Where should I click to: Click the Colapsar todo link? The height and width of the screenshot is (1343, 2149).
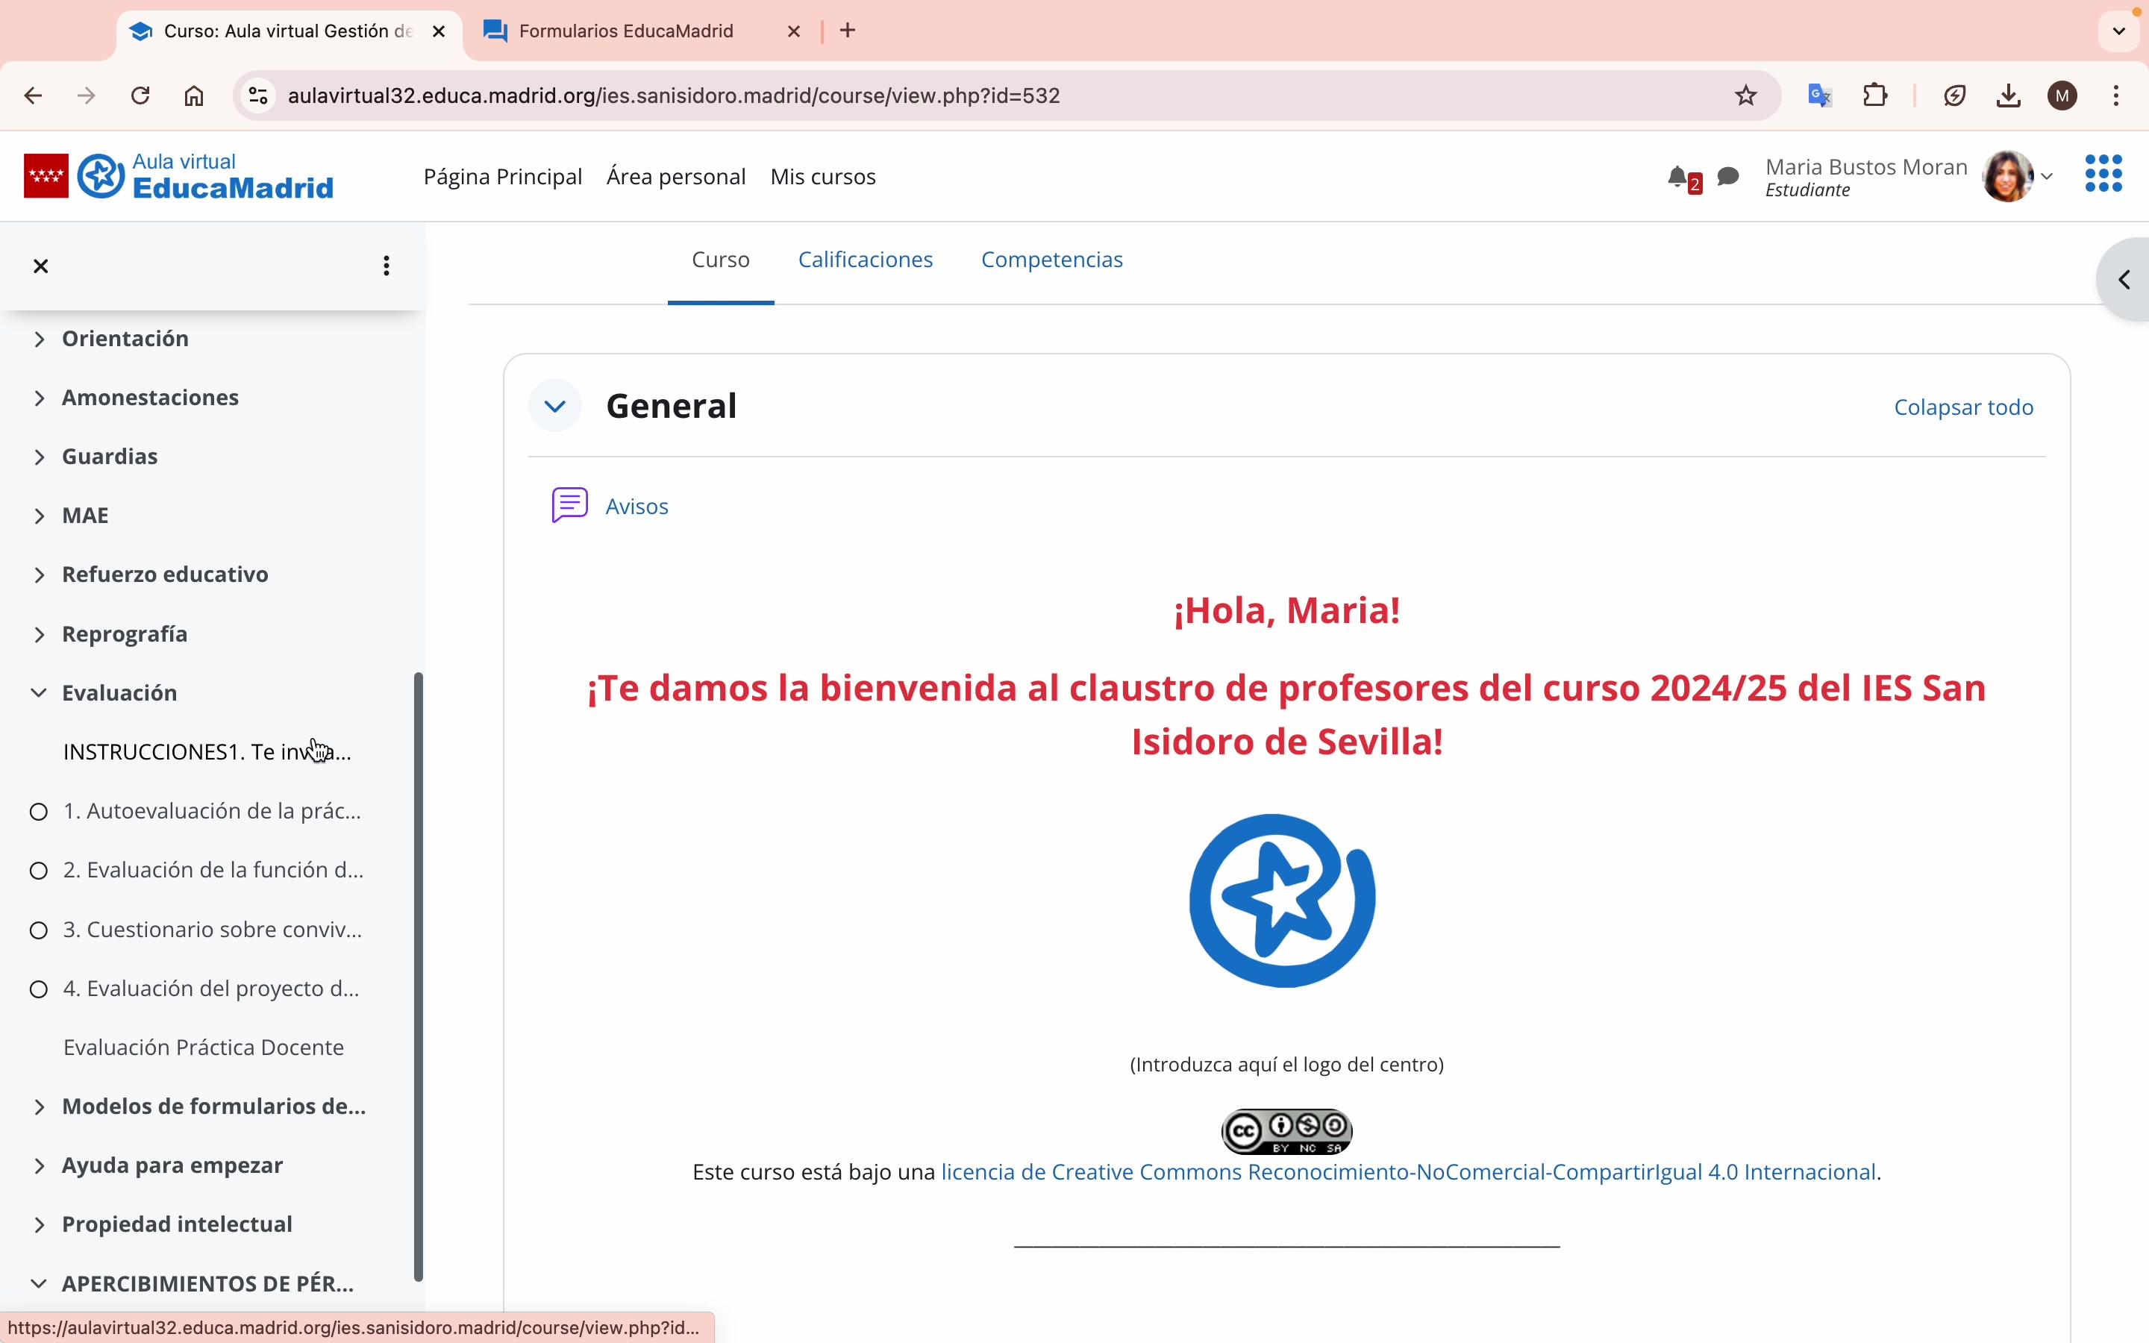pyautogui.click(x=1962, y=407)
